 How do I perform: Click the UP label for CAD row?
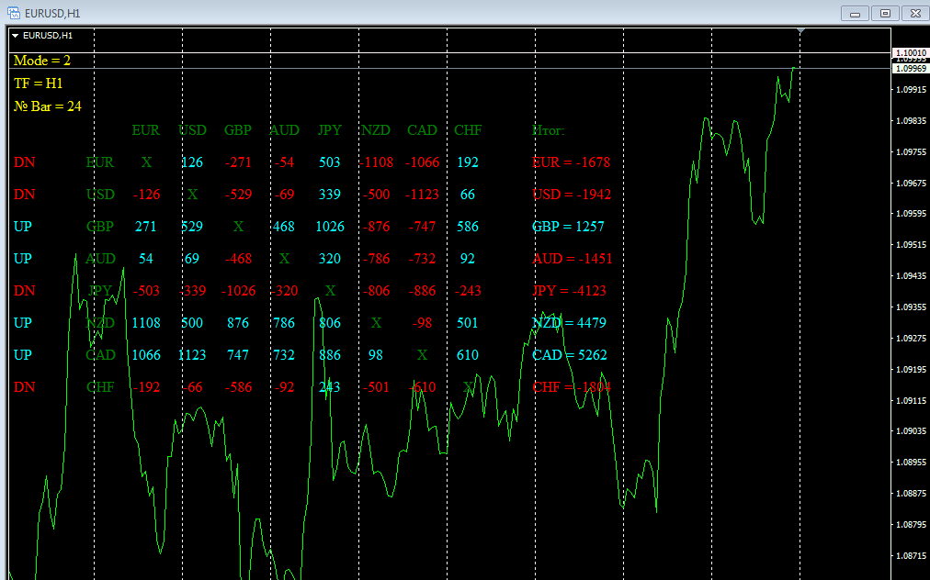23,355
